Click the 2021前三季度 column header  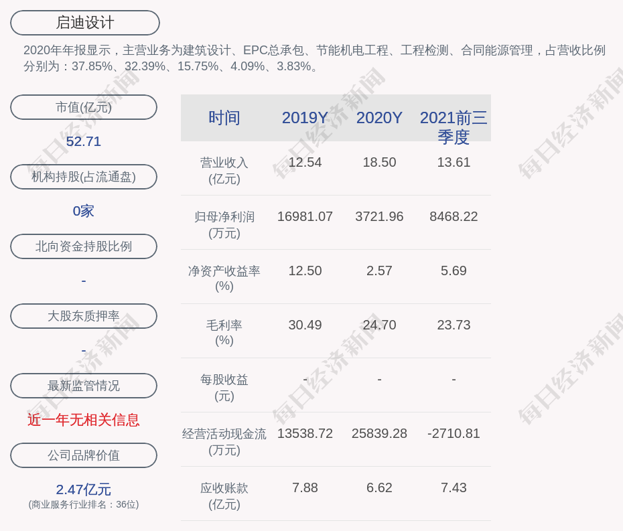454,127
